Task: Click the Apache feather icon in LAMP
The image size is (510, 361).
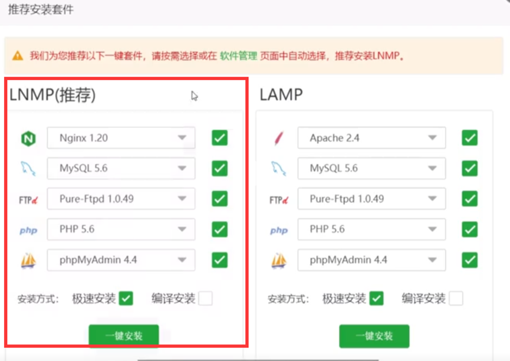Action: (x=279, y=138)
